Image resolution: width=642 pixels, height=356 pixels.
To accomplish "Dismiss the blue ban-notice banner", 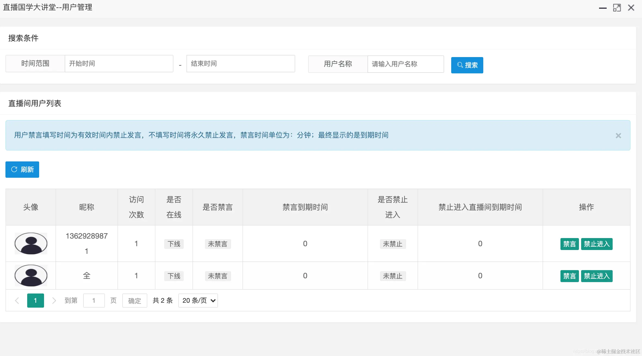I will point(619,135).
